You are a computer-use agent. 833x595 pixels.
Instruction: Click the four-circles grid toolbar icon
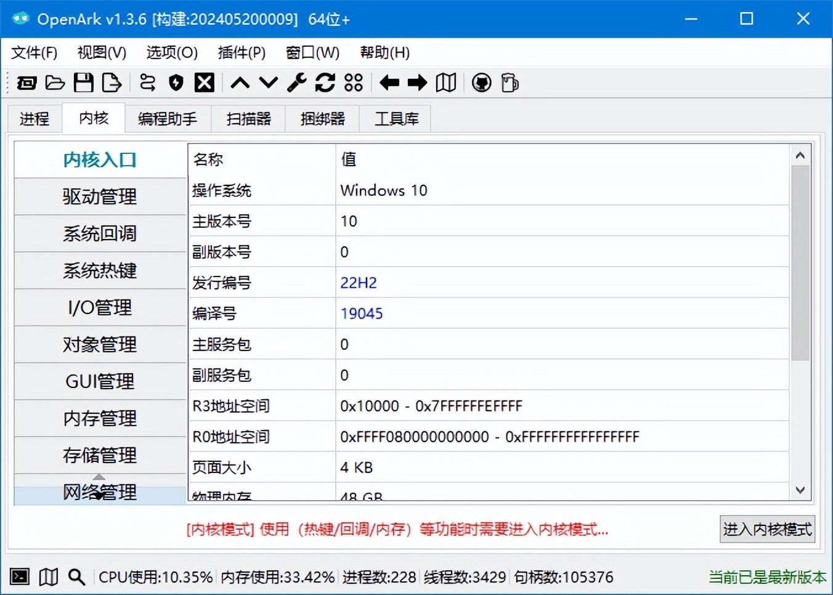click(354, 83)
